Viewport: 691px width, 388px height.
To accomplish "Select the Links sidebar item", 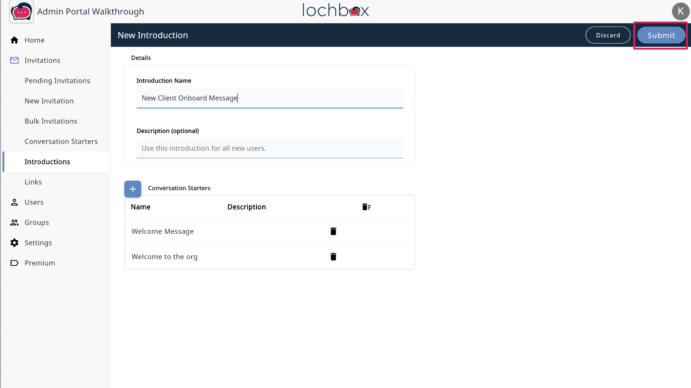I will click(33, 182).
